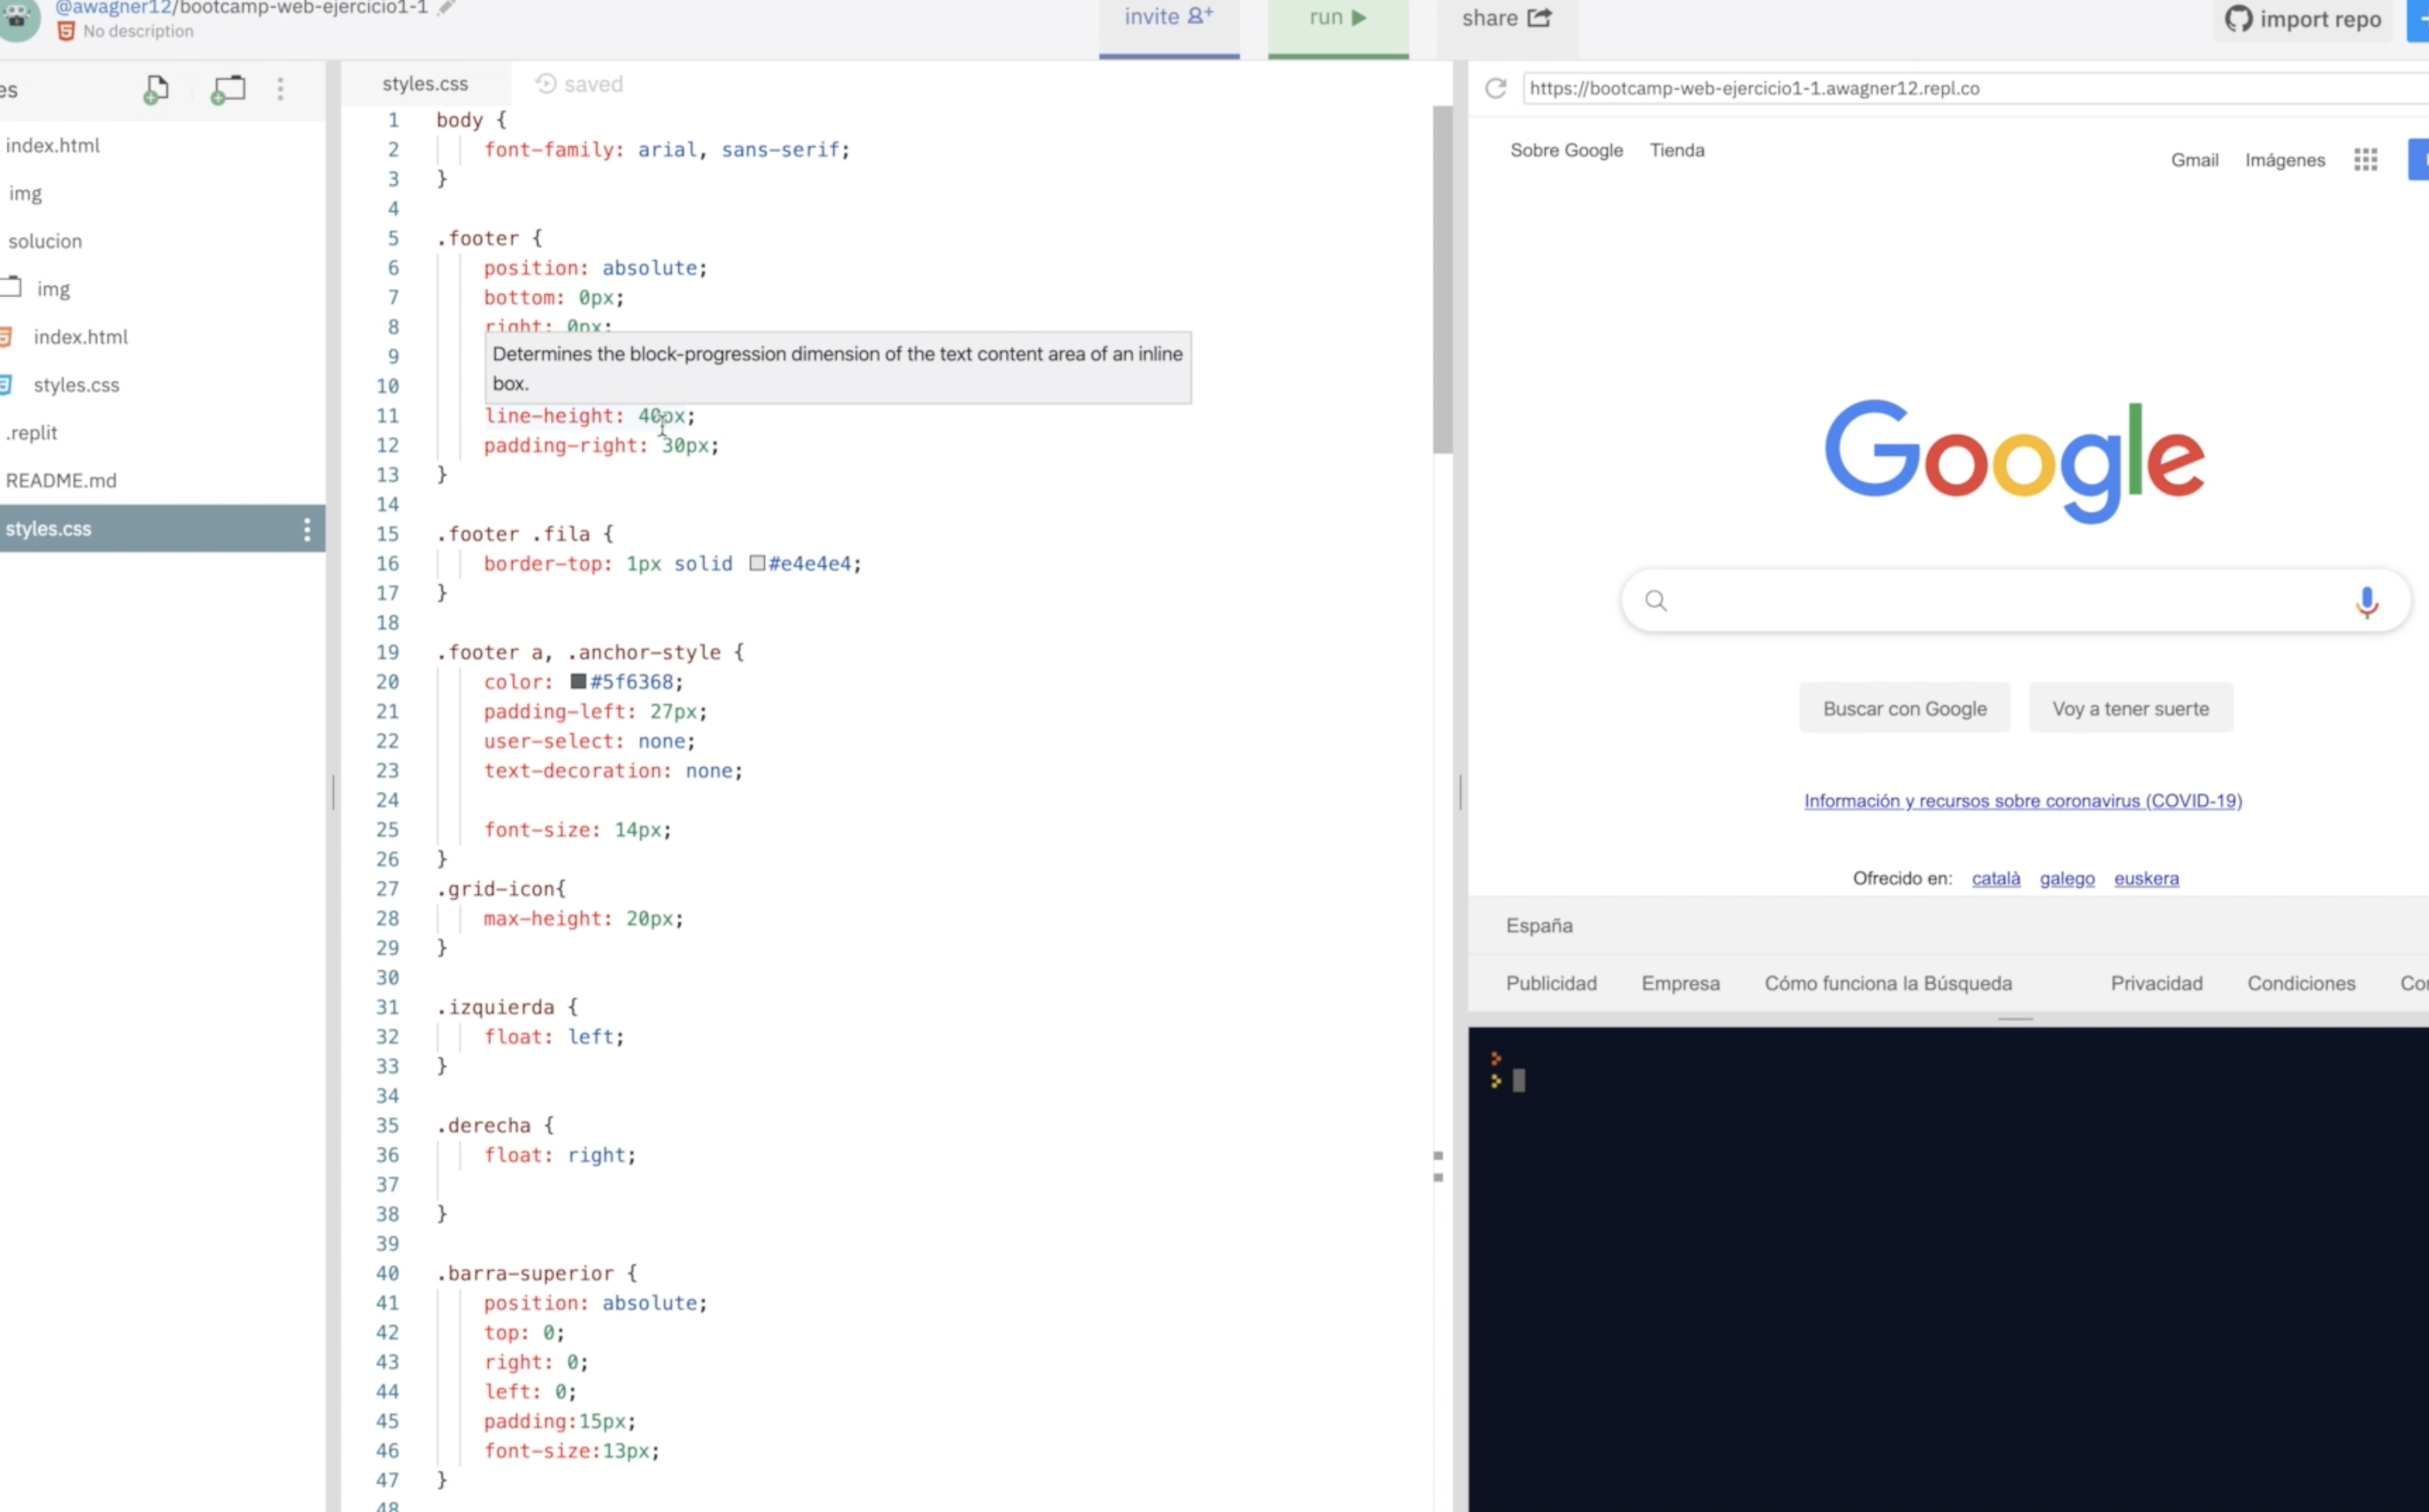Click Voy a tener suerte button
Viewport: 2429px width, 1512px height.
click(2130, 708)
